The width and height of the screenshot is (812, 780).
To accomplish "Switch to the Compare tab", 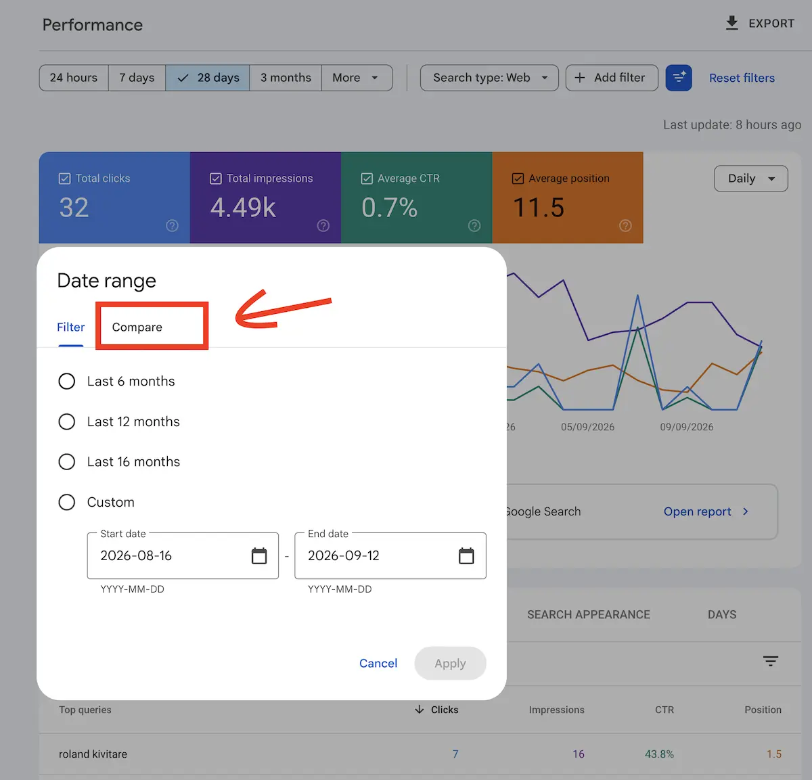I will click(x=137, y=327).
